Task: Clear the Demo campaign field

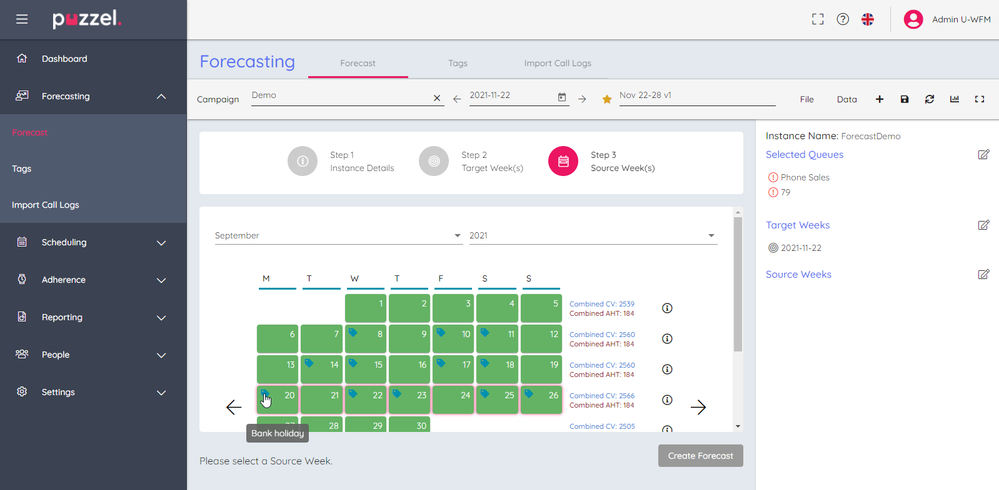Action: [x=437, y=98]
